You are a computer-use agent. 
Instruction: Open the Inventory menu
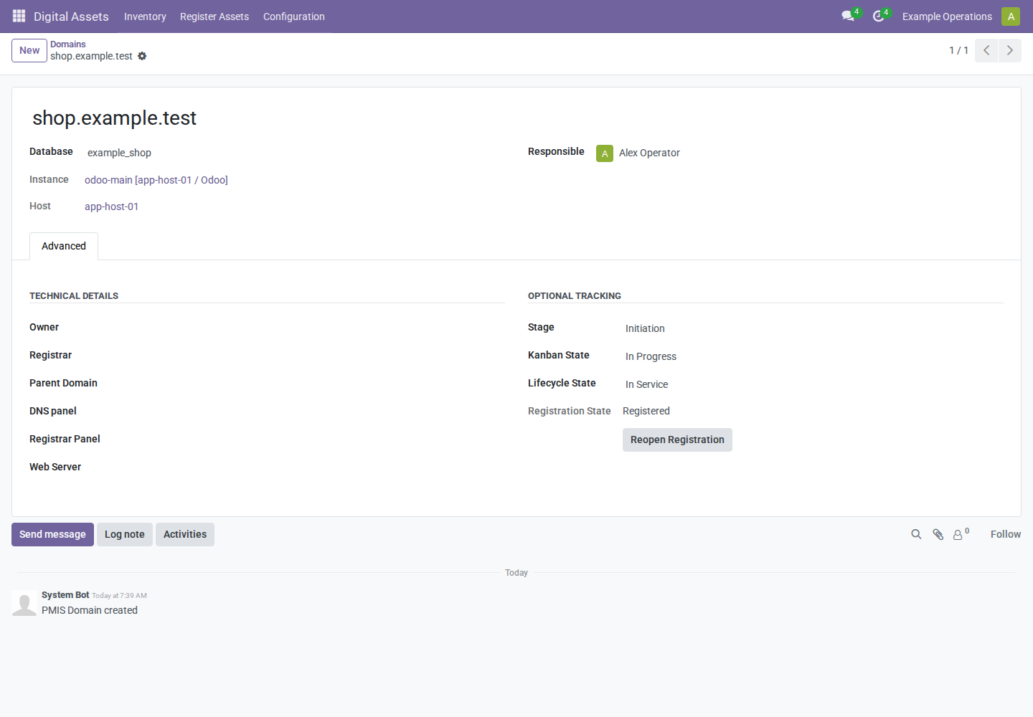145,16
